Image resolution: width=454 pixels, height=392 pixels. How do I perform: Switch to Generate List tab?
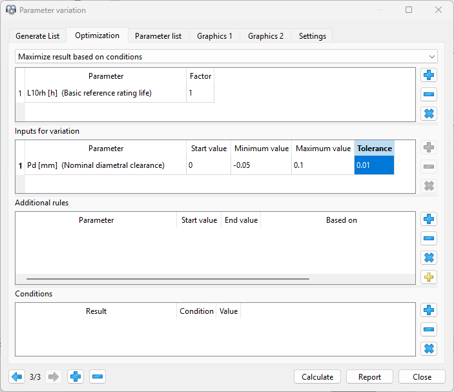click(x=37, y=36)
